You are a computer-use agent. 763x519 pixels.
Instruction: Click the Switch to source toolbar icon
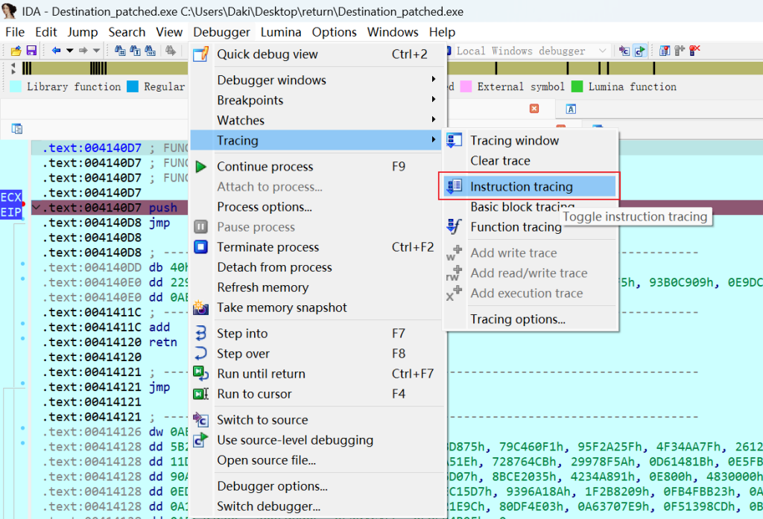(624, 51)
